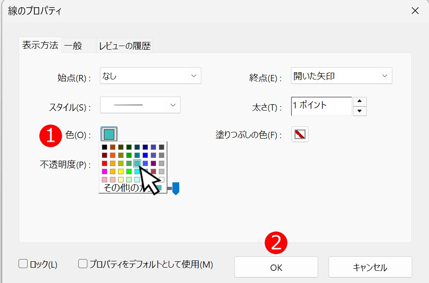The image size is (429, 283).
Task: Open the 始点 dropdown showing なし
Action: point(151,76)
